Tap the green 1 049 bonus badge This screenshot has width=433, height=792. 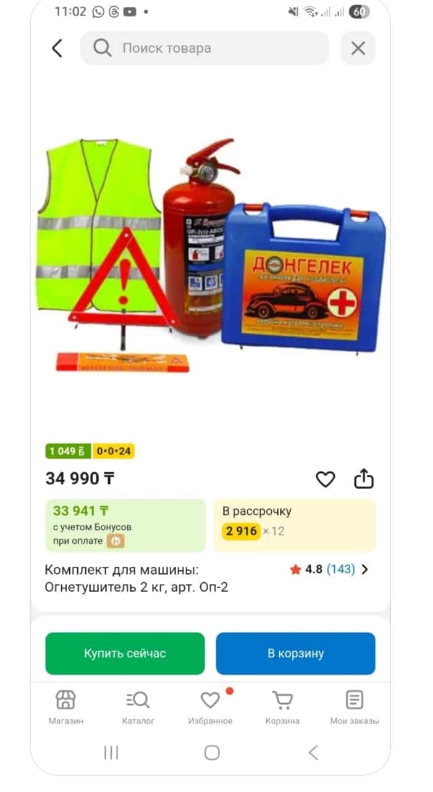(x=69, y=451)
